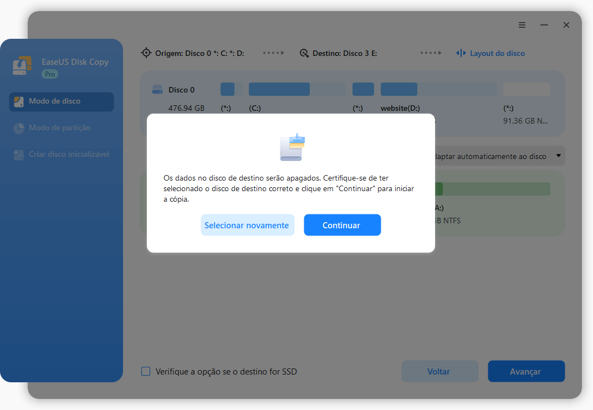Click the Layout do disco icon
Screen dimensions: 593x410
click(x=461, y=53)
